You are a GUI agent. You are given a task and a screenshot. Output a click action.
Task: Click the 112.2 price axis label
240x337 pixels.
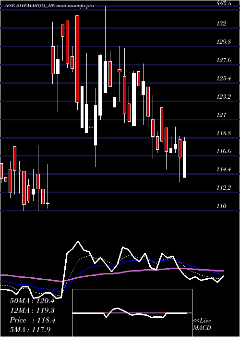[224, 188]
